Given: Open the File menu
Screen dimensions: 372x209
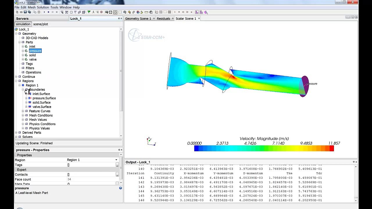Looking at the screenshot, I should point(17,7).
